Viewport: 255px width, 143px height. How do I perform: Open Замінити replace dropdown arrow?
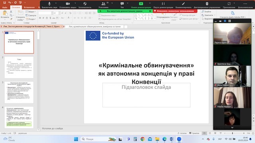215,15
